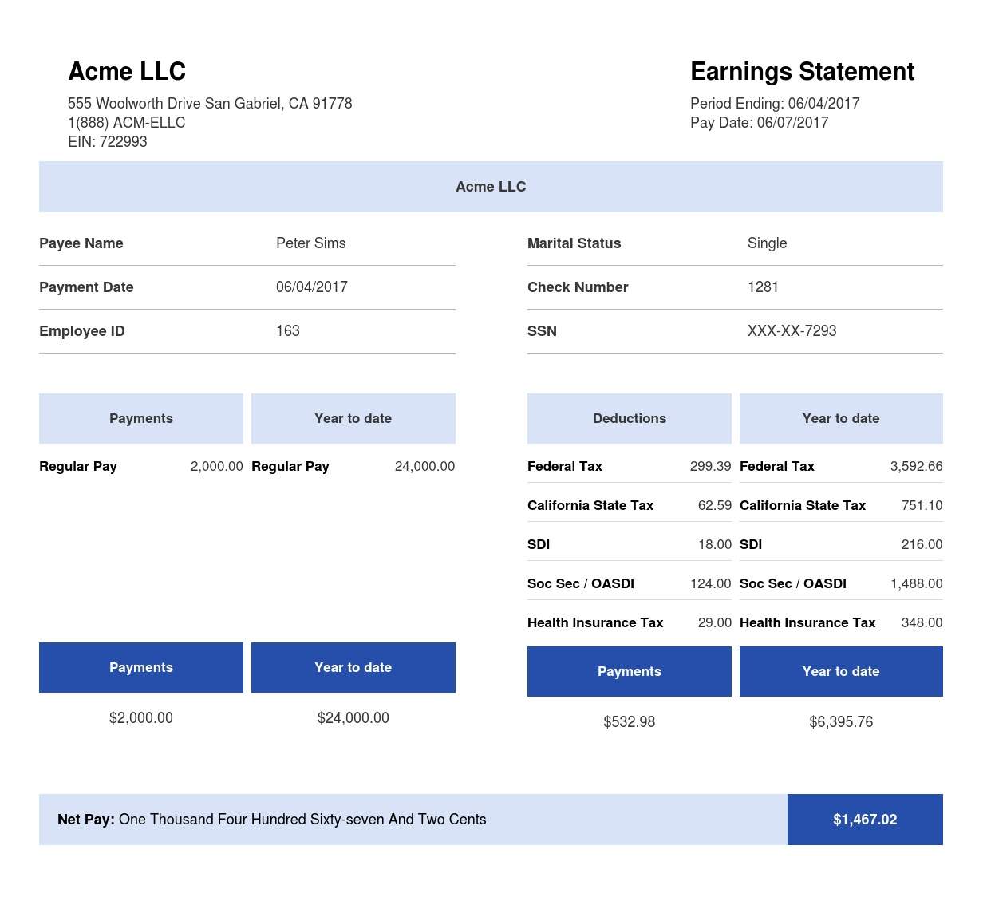Select the Net Pay amount of $1,467.02
Screen dimensions: 983x901
pyautogui.click(x=865, y=820)
